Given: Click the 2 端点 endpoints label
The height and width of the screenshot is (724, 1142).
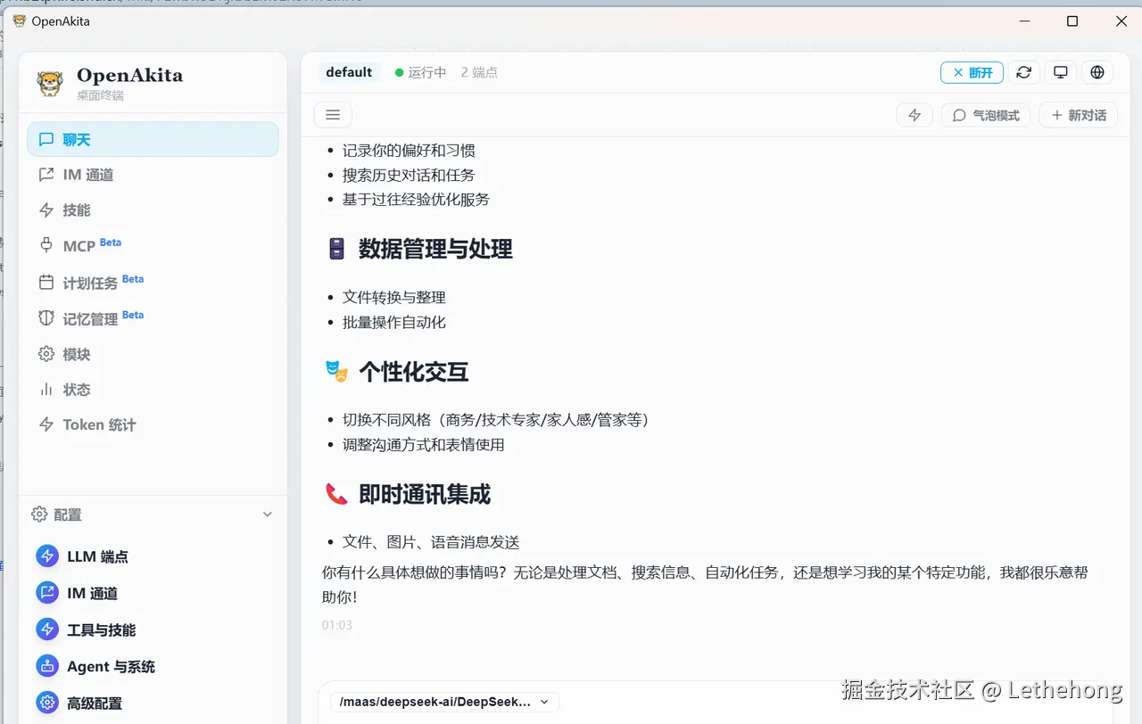Looking at the screenshot, I should click(479, 72).
